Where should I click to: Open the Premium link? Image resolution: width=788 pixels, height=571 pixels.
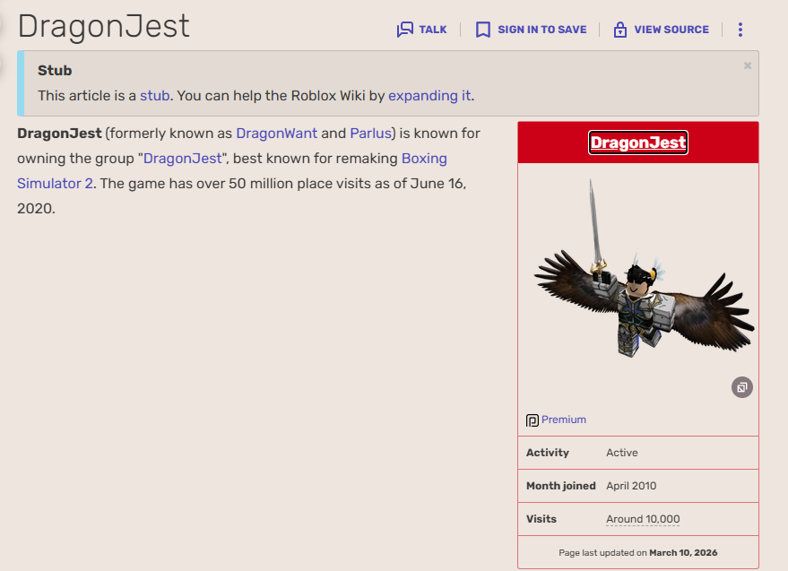point(564,420)
